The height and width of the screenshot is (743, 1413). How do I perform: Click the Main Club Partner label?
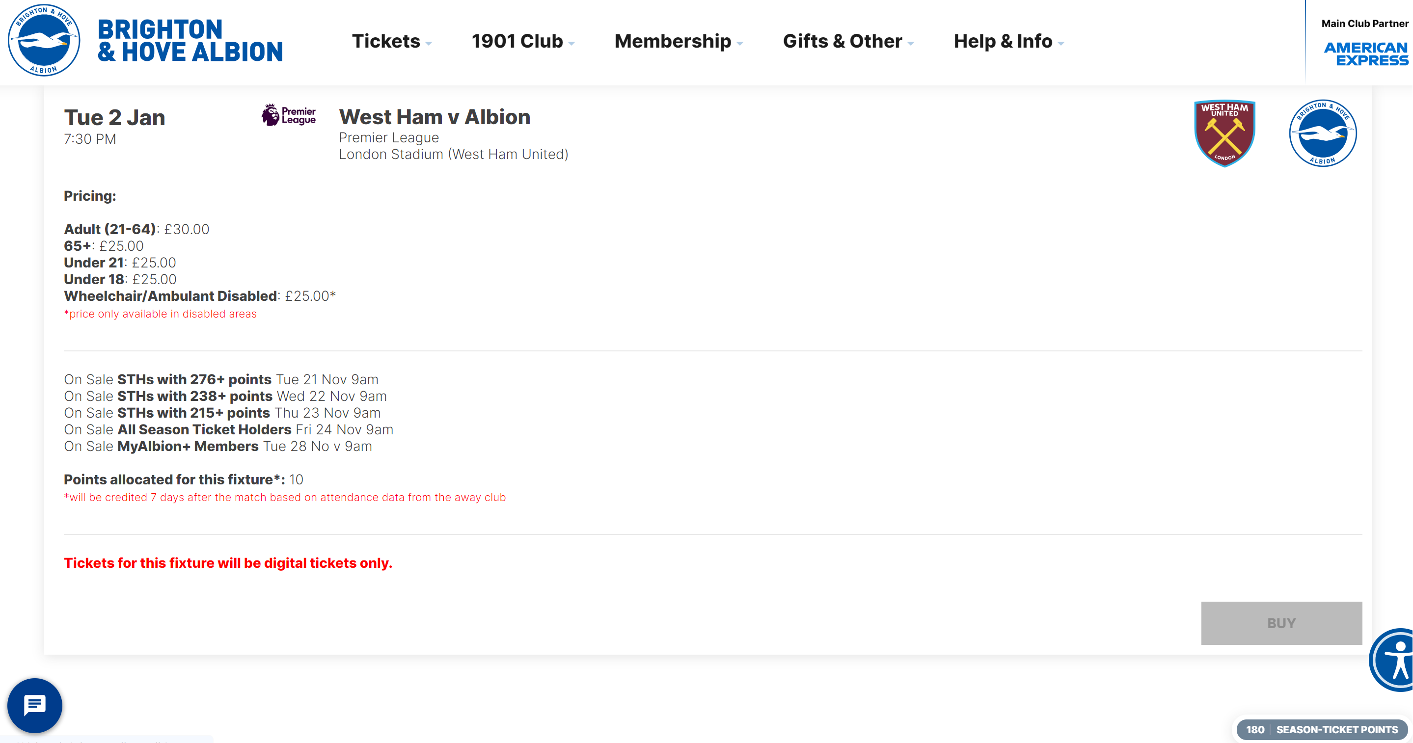1365,24
